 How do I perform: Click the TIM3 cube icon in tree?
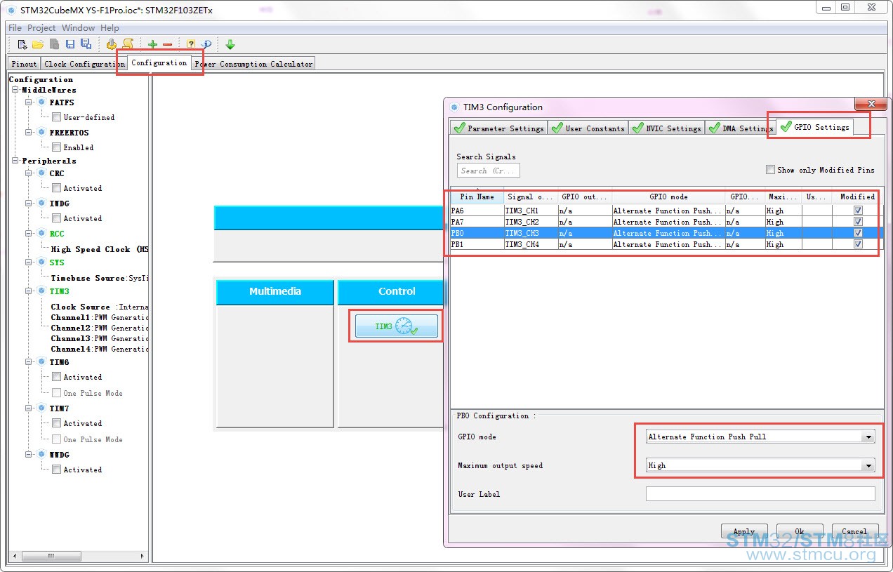[x=41, y=291]
